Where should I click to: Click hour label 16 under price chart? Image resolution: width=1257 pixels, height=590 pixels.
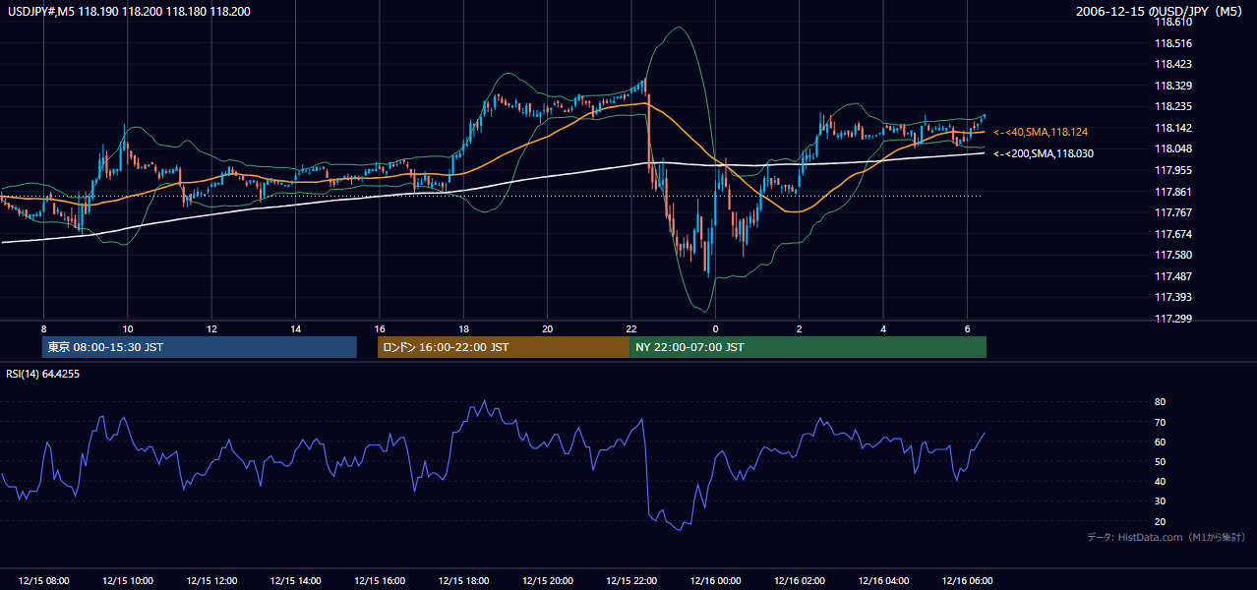point(380,328)
